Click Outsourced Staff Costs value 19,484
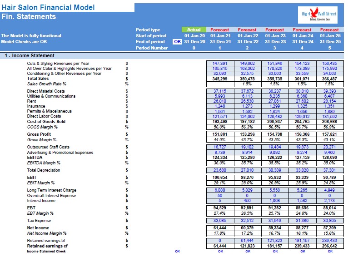The image size is (348, 262). (275, 147)
